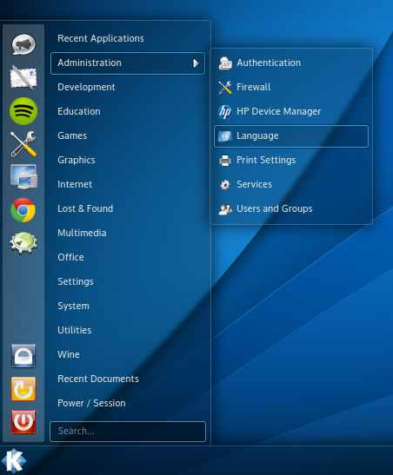Open the mail envelope icon in sidebar

click(x=23, y=77)
